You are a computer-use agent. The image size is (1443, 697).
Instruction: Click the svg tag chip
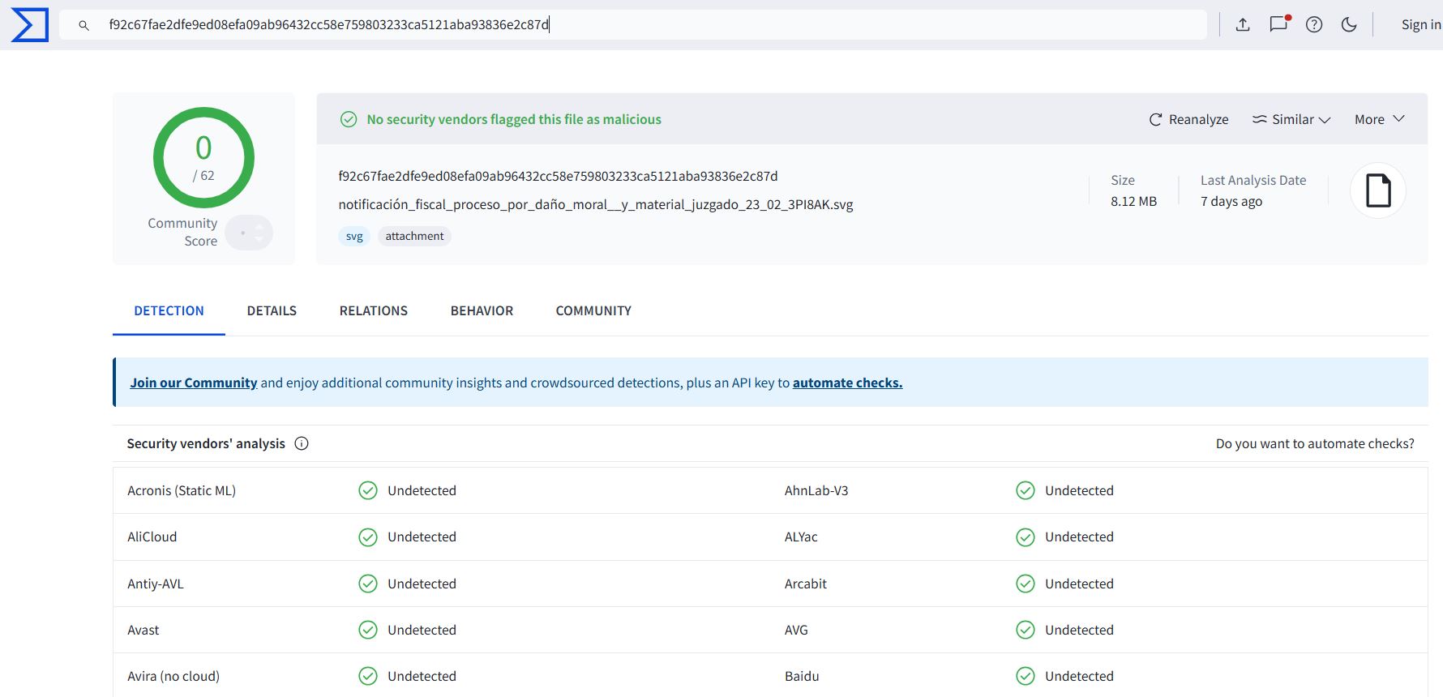pos(354,236)
